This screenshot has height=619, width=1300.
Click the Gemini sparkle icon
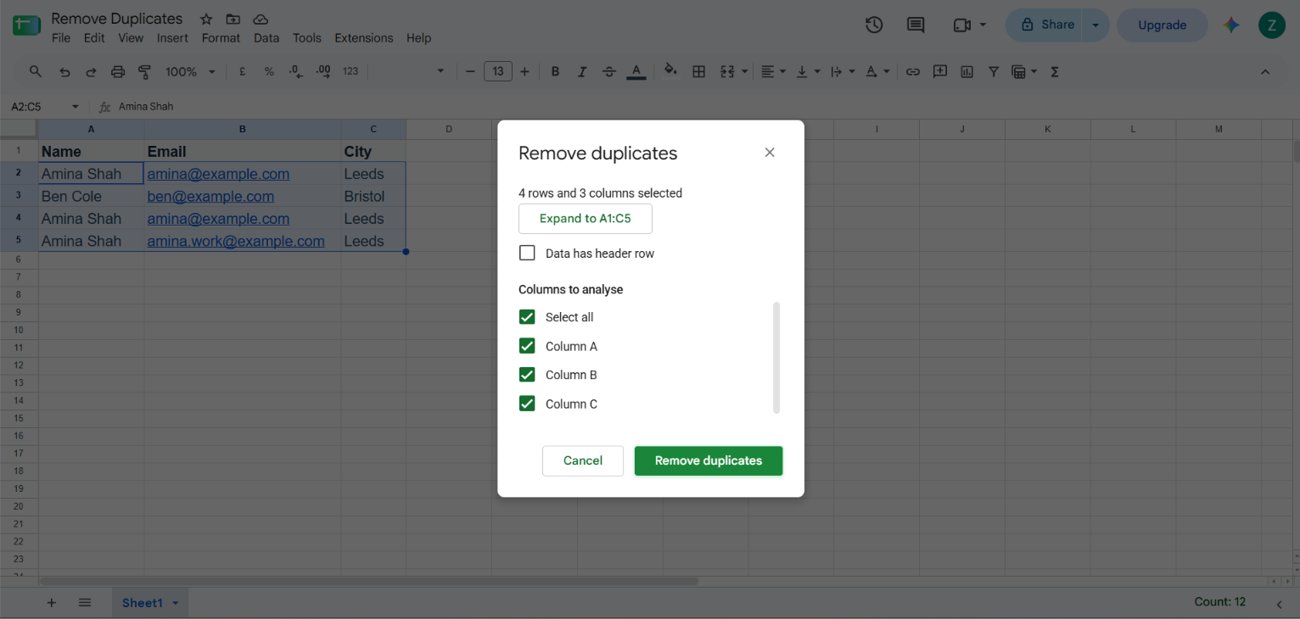point(1231,25)
